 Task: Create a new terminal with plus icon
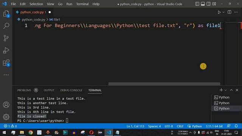tap(221, 90)
